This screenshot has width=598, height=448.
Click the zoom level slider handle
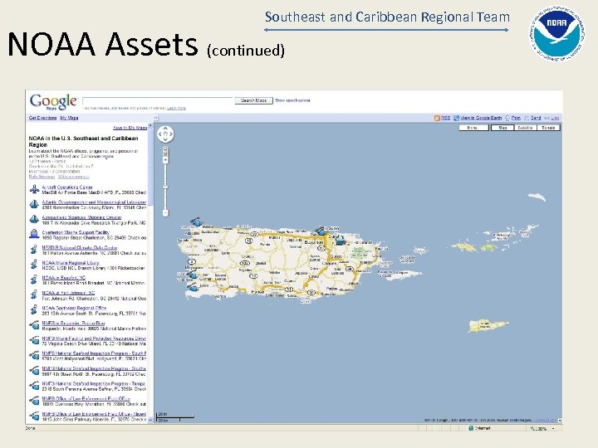(x=165, y=187)
